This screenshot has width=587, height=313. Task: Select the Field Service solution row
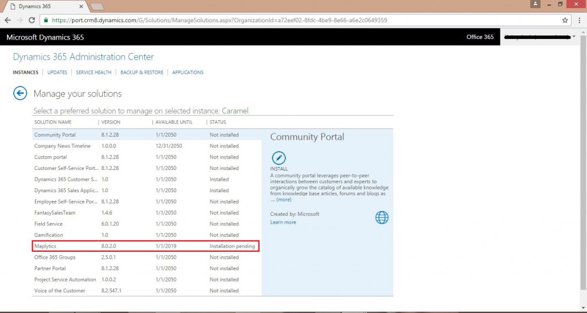click(x=147, y=224)
